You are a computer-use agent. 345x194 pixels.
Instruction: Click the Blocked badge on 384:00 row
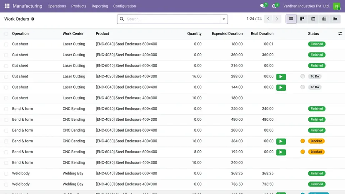(316, 141)
